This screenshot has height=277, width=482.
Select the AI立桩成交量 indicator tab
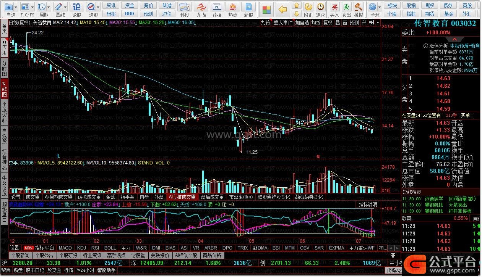182,197
